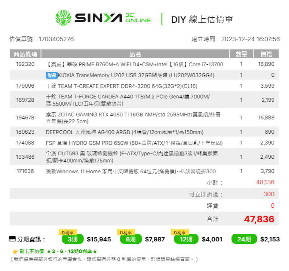The image size is (289, 271).
Task: Click the 合計 label
Action: coord(215,219)
